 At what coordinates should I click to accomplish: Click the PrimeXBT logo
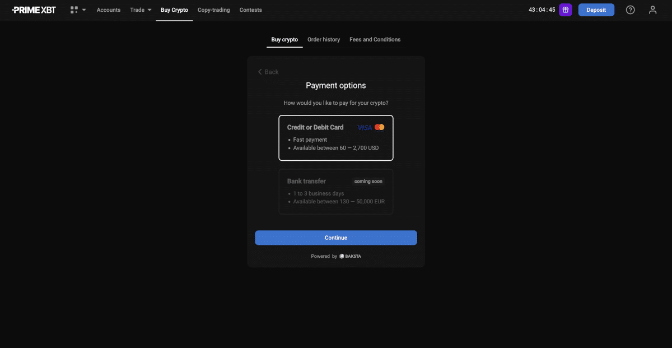(x=34, y=10)
